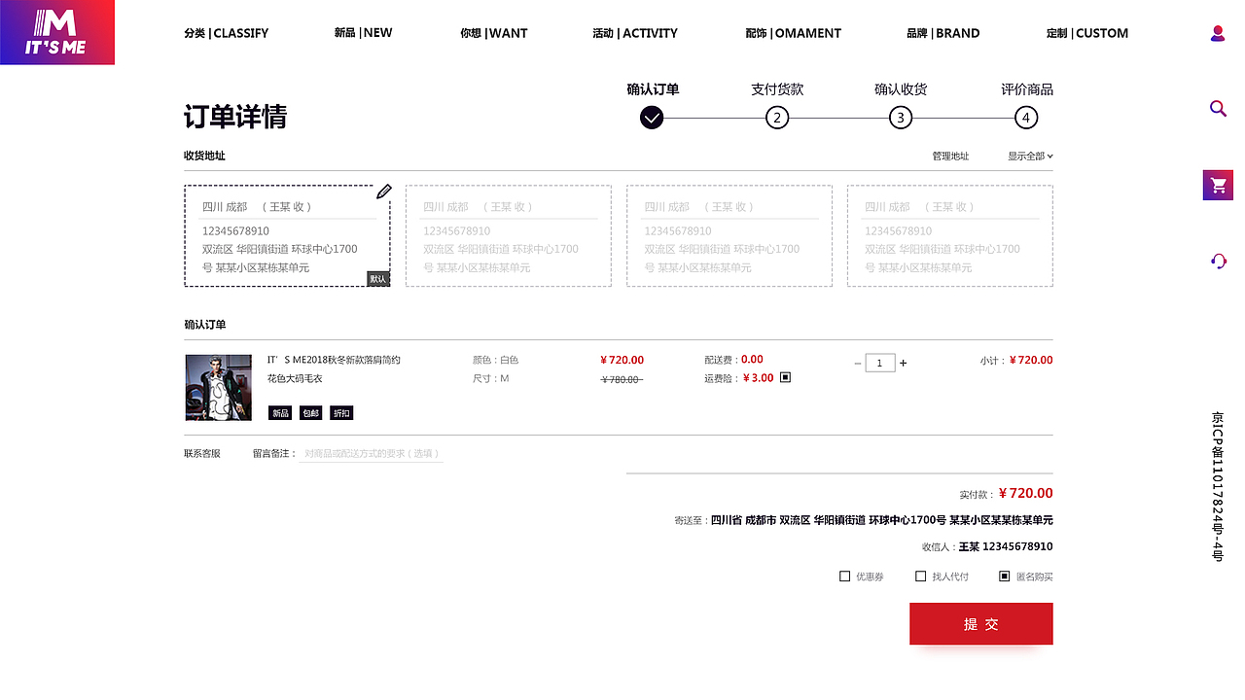
Task: Go to step 4 review circle
Action: [1025, 118]
